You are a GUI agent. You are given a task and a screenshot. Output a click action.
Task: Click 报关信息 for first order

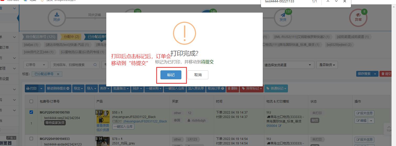coord(364,113)
